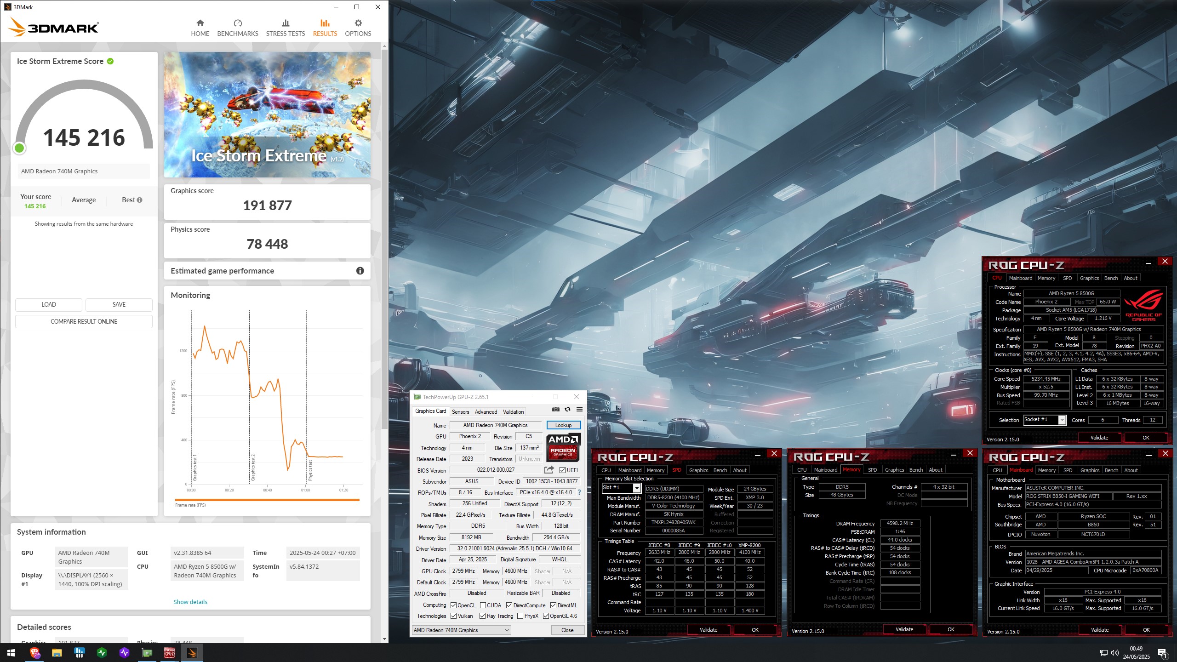The height and width of the screenshot is (662, 1177).
Task: Go to BENCHMARKS in 3DMark
Action: pos(237,28)
